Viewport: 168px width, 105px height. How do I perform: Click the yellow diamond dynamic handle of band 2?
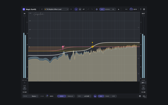pyautogui.click(x=92, y=43)
